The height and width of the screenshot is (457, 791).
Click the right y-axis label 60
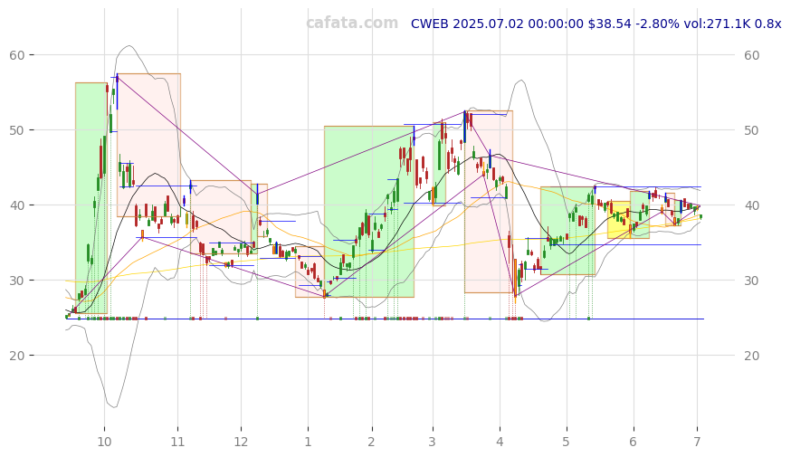tap(752, 55)
